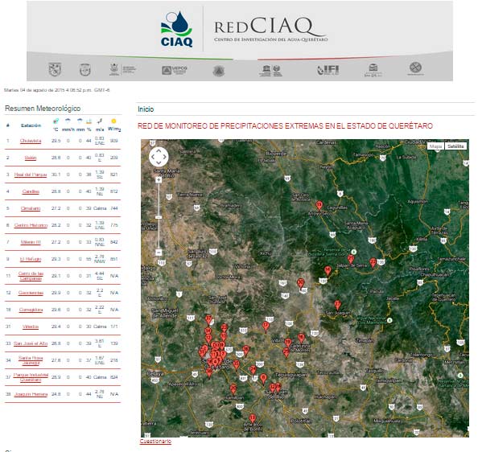This screenshot has width=478, height=452.
Task: Open the Centro Histórico station link
Action: (x=31, y=225)
